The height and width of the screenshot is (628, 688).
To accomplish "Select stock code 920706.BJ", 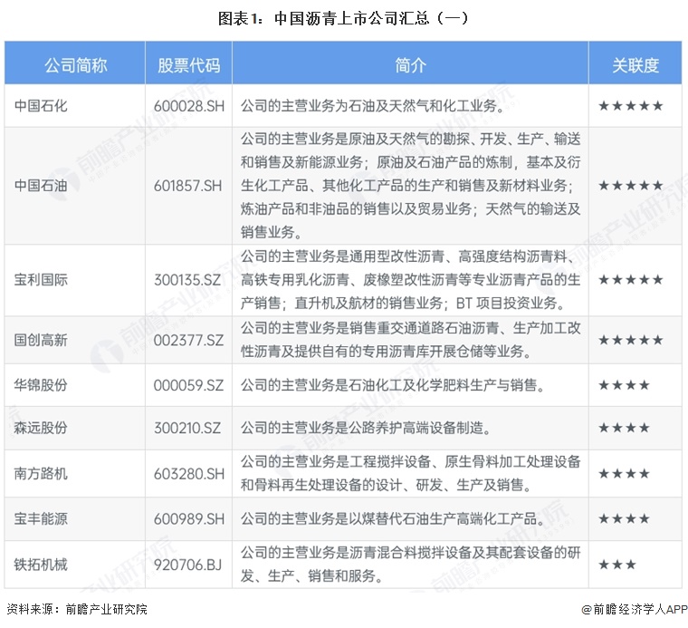I will point(187,565).
